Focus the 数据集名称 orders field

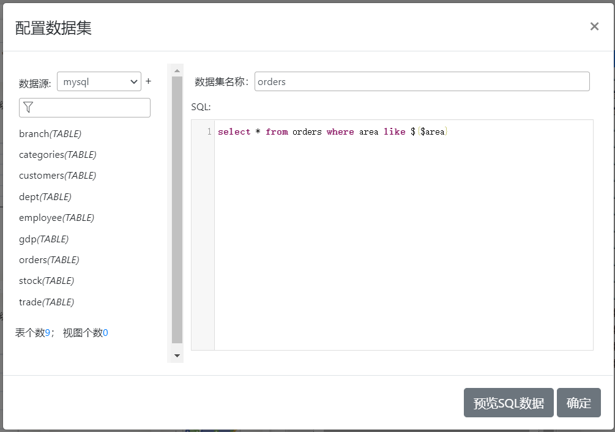pos(422,81)
